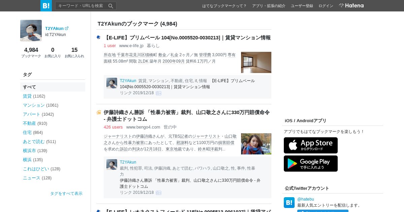Click パワハラ tag in bengo4 comment
This screenshot has height=212, width=404.
click(x=202, y=168)
